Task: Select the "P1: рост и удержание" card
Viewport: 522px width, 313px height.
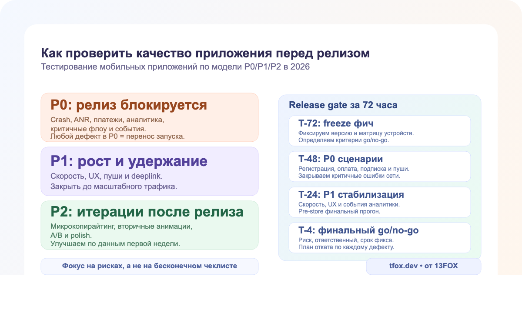Action: 150,171
